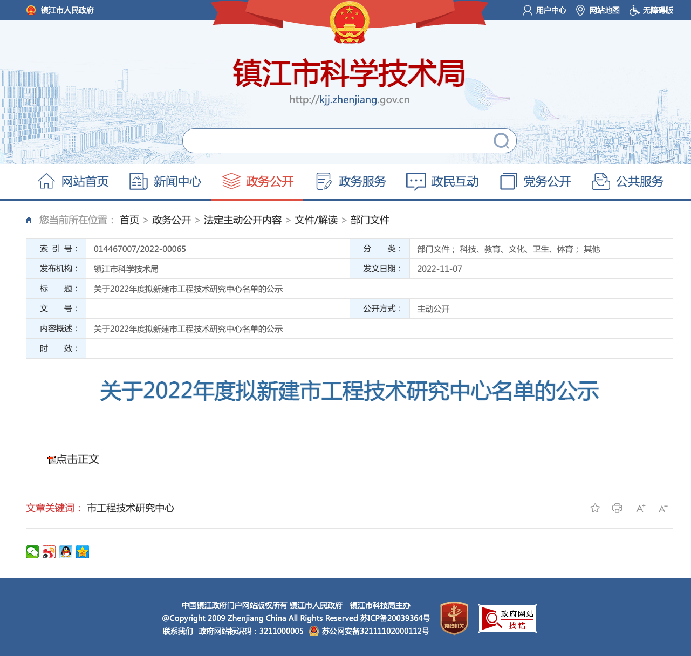Click publish date 2022-11-07

pyautogui.click(x=440, y=269)
